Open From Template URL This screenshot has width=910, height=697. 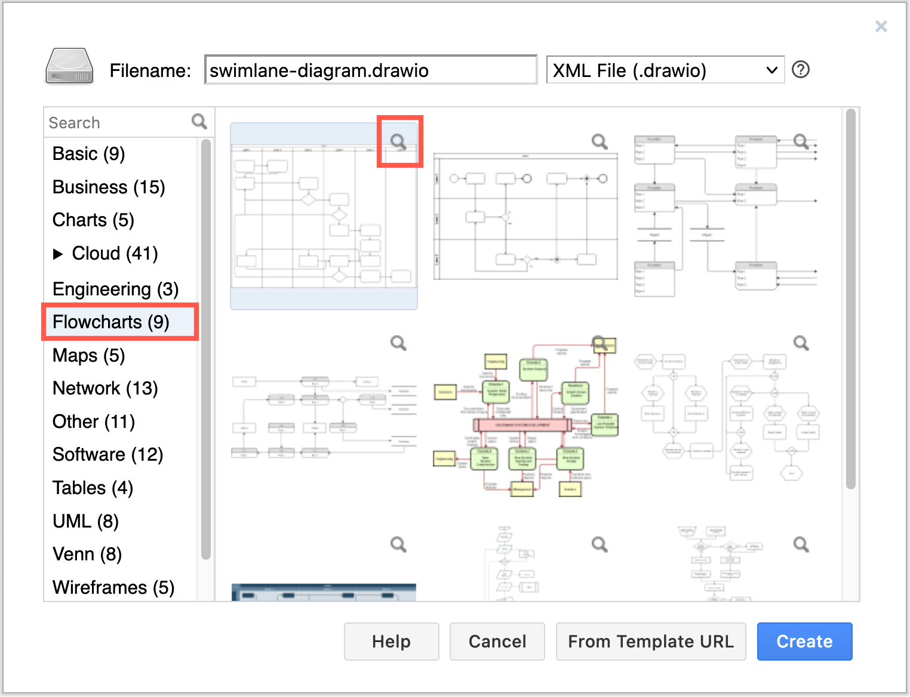tap(651, 642)
